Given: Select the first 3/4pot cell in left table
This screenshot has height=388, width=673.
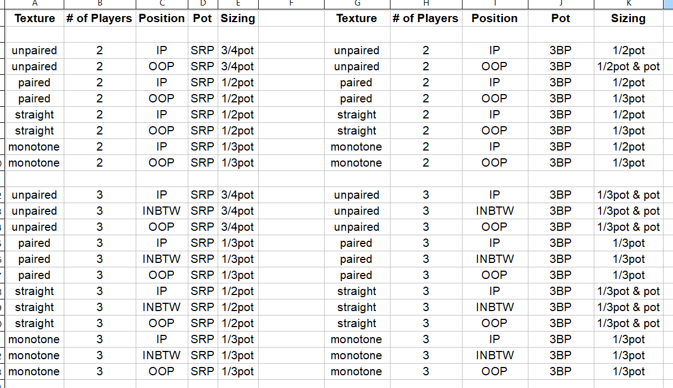Looking at the screenshot, I should point(238,50).
